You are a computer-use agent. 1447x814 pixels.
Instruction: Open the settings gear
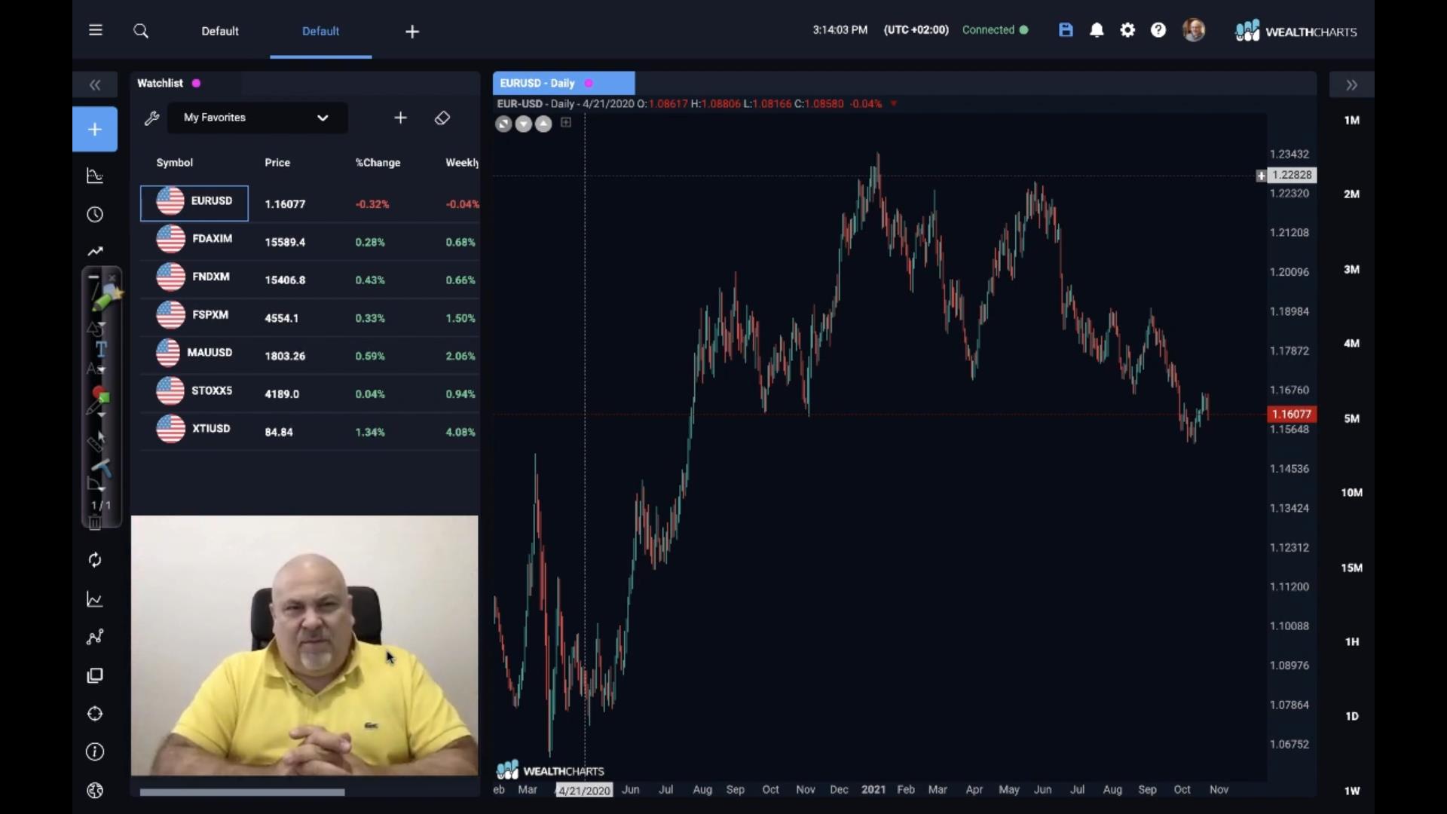[1127, 30]
